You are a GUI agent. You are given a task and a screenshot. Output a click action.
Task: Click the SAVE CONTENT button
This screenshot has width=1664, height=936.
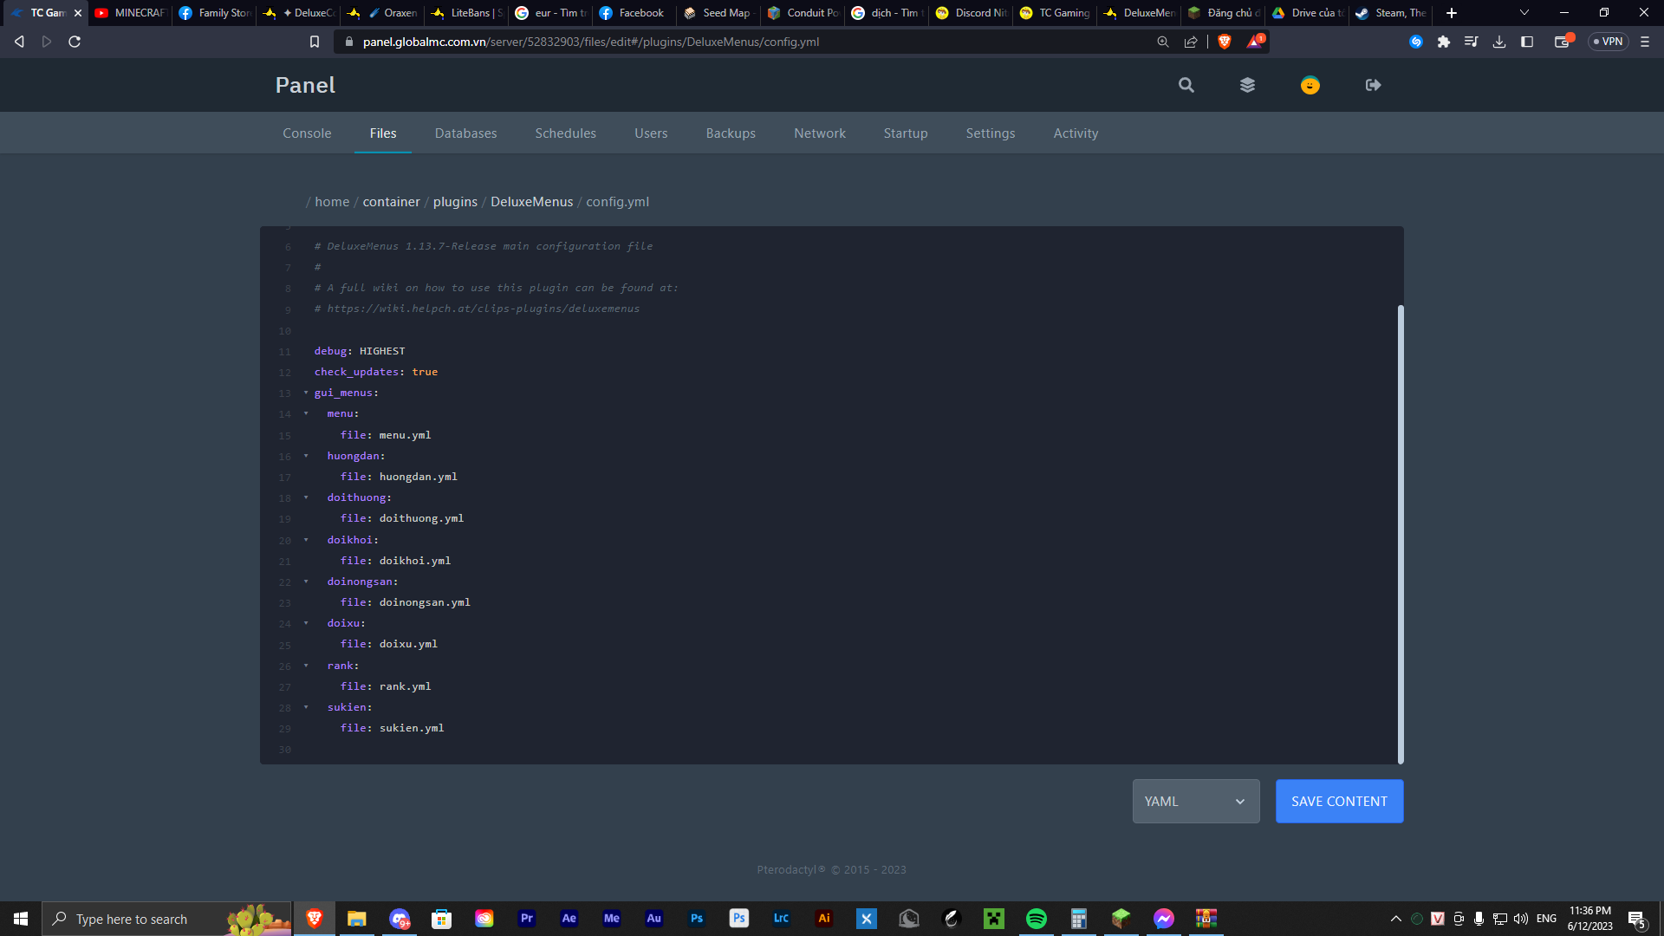click(x=1338, y=802)
